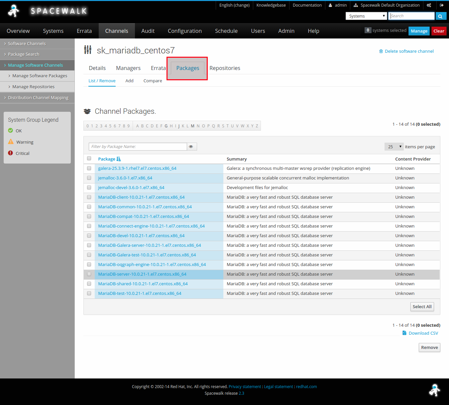Open the Privacy statement link

245,386
